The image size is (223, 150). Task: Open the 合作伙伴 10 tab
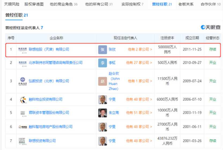pos(211,4)
